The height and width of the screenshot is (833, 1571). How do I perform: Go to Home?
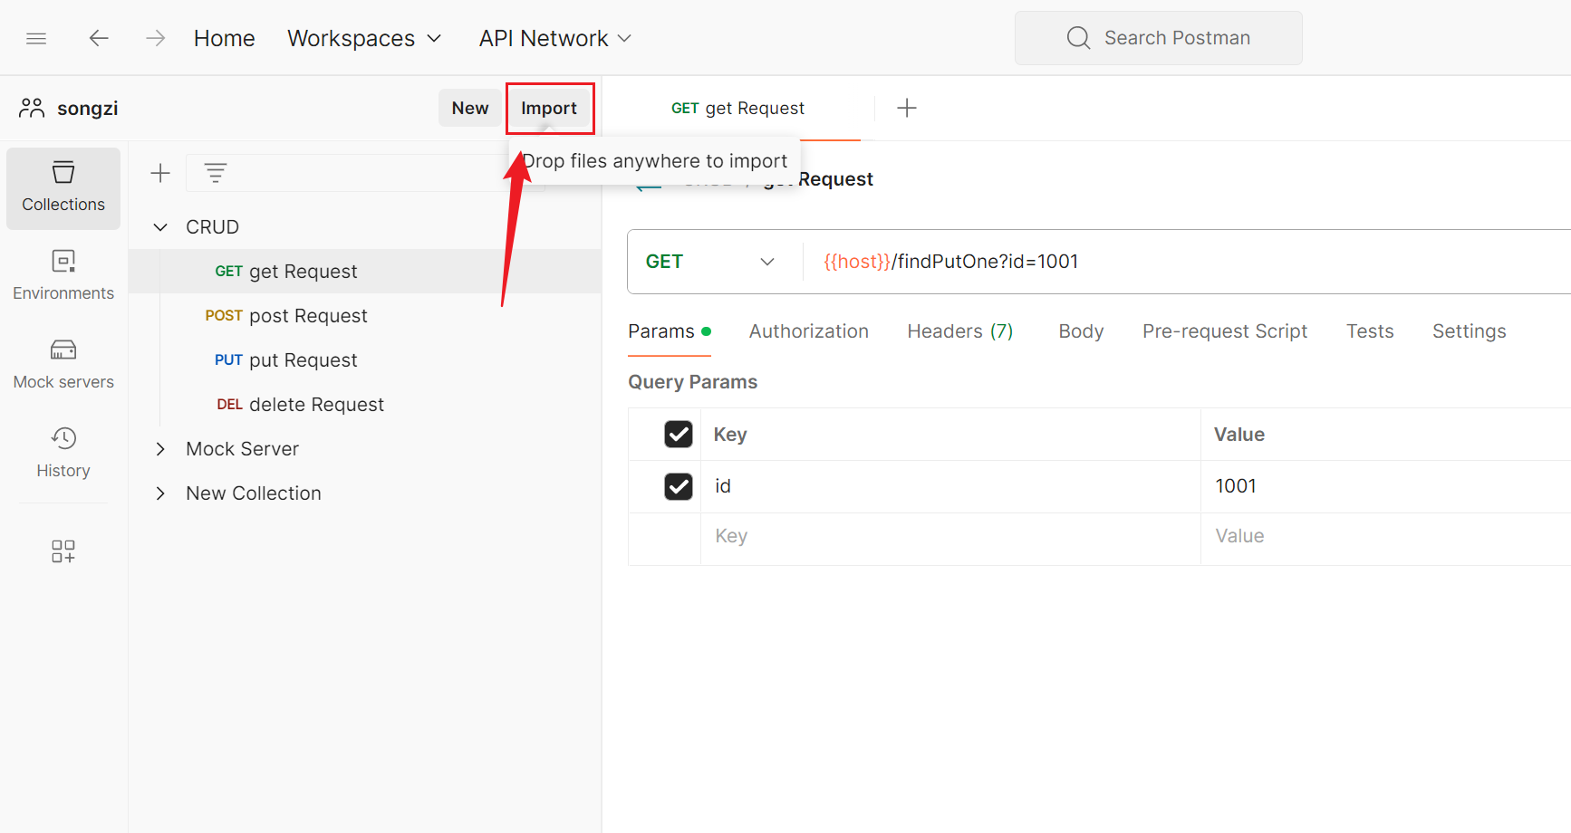click(225, 38)
